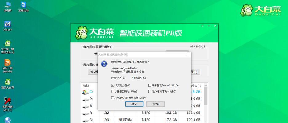Click the 总大小 column header
Screen dimensions: 288x123
coord(196,86)
